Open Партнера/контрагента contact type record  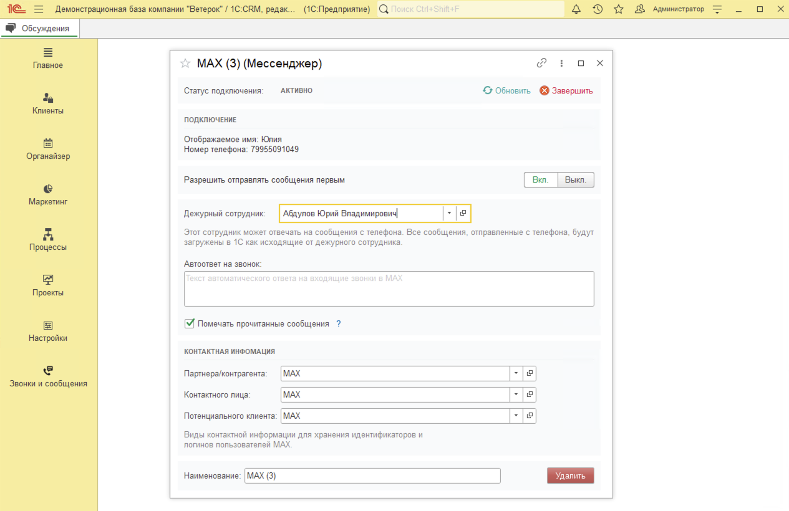[x=530, y=373]
